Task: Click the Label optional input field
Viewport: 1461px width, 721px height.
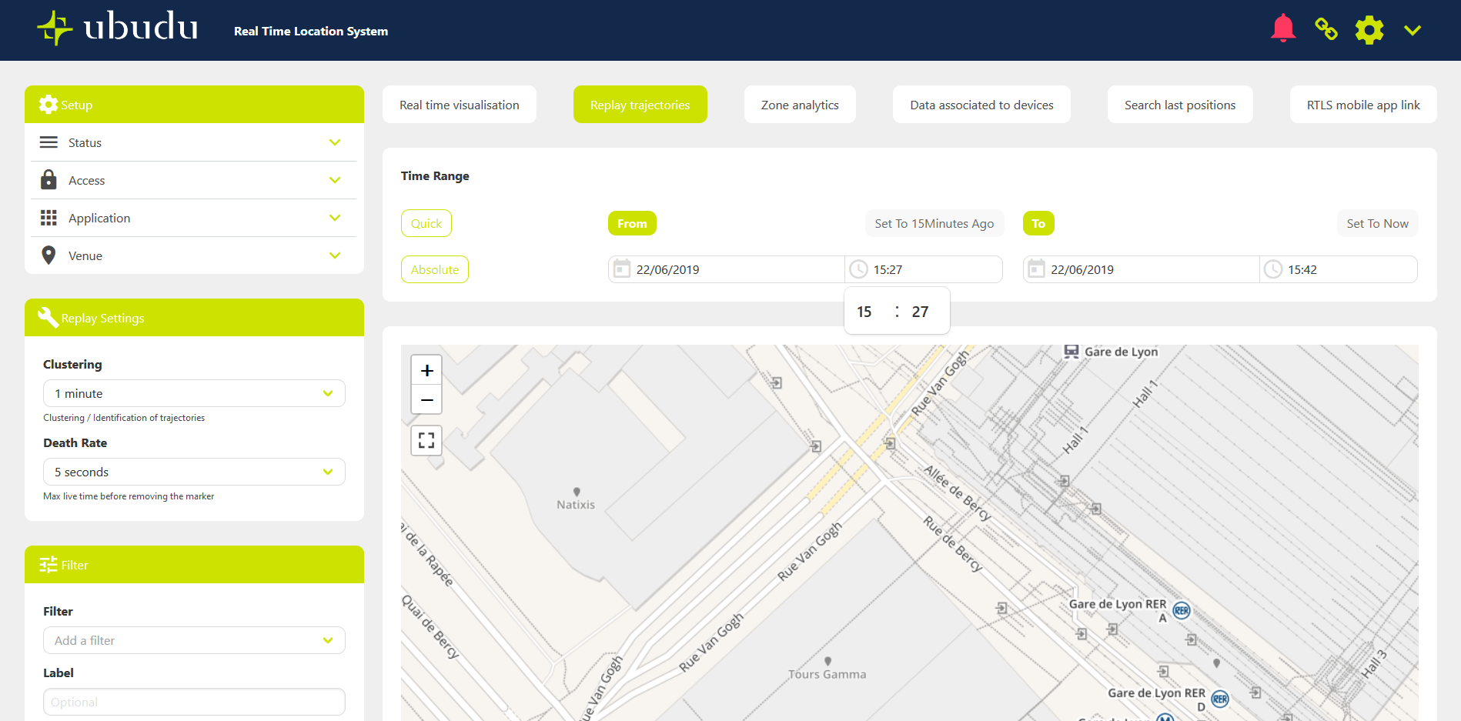Action: [194, 702]
